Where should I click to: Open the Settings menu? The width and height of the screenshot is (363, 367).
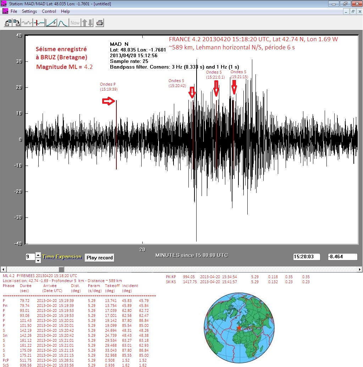[29, 11]
